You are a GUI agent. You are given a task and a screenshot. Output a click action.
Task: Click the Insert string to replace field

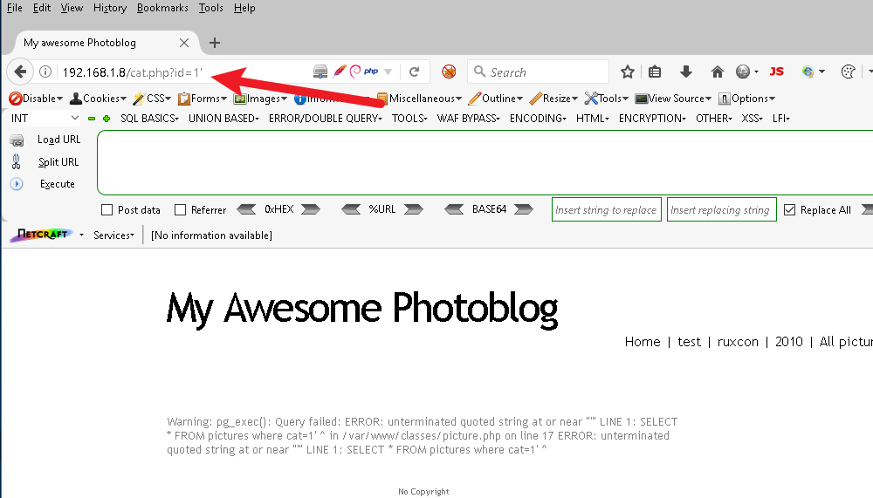606,210
